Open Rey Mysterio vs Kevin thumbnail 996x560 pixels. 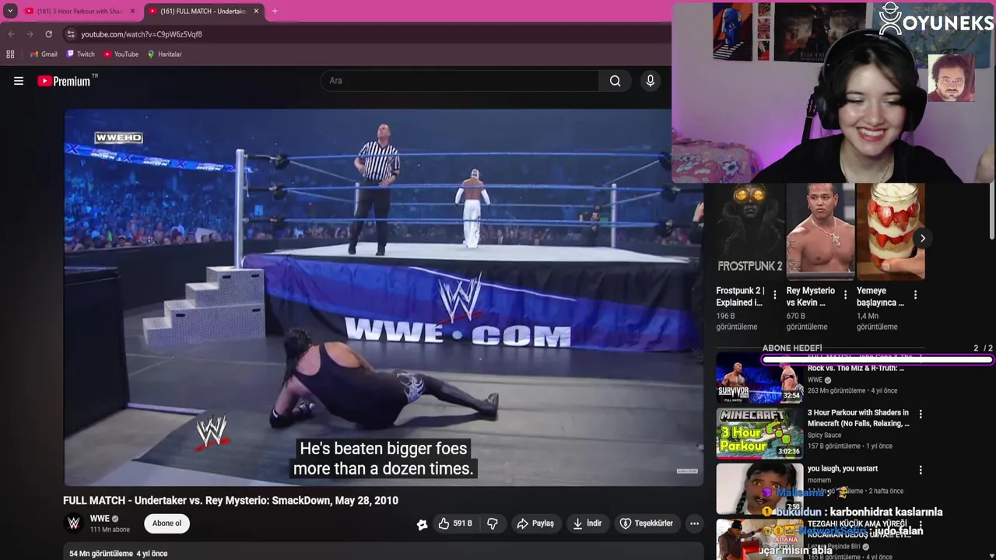[820, 232]
